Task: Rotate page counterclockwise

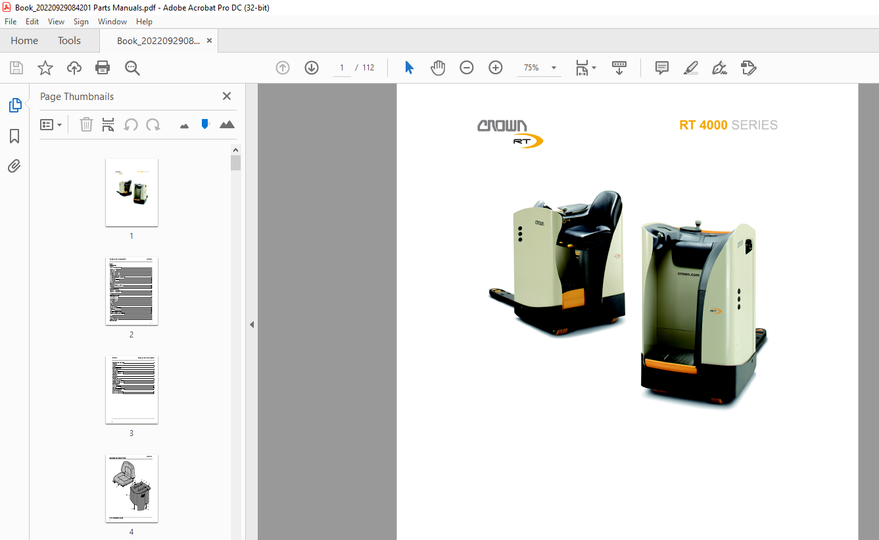Action: pos(131,124)
